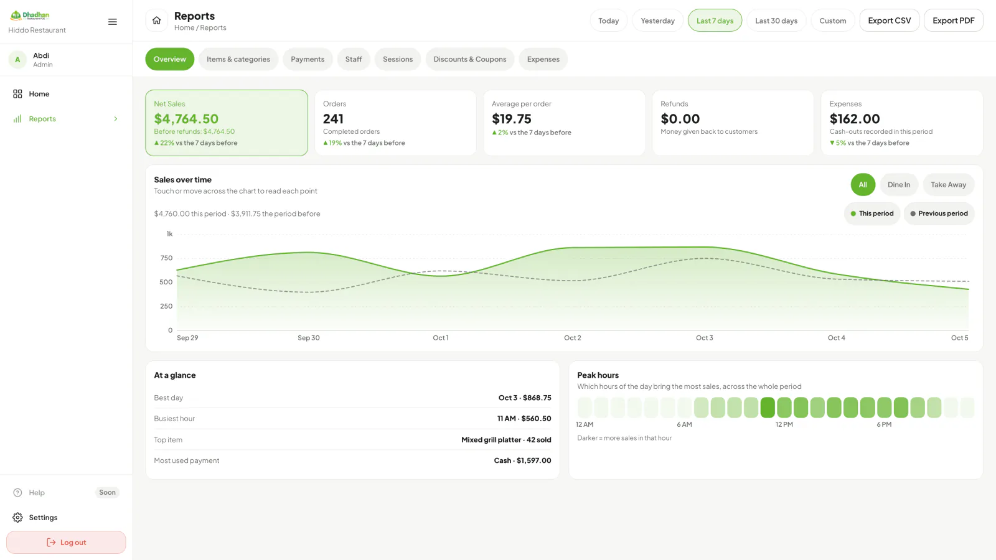Click the 'Cash · $1,597.00' payment value
The width and height of the screenshot is (996, 560).
pyautogui.click(x=522, y=461)
